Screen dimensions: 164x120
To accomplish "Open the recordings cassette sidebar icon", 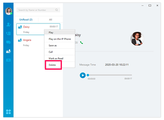I will pyautogui.click(x=8, y=60).
